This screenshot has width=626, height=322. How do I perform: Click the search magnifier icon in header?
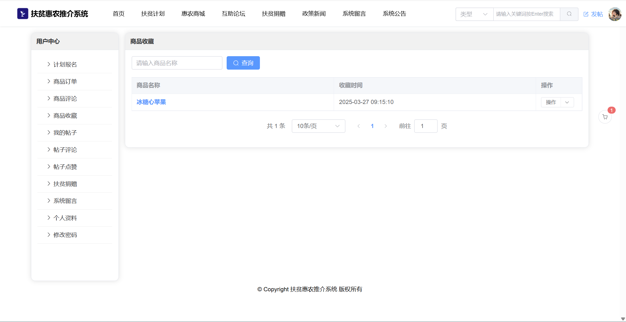click(x=569, y=14)
